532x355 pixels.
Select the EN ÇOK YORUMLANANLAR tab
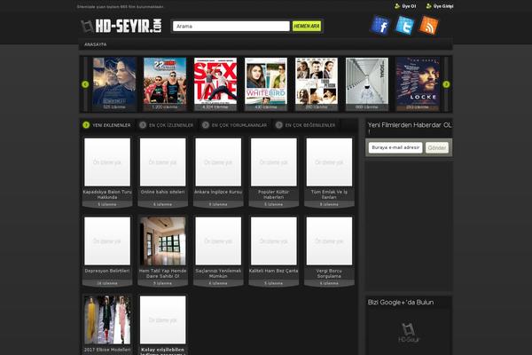point(235,125)
